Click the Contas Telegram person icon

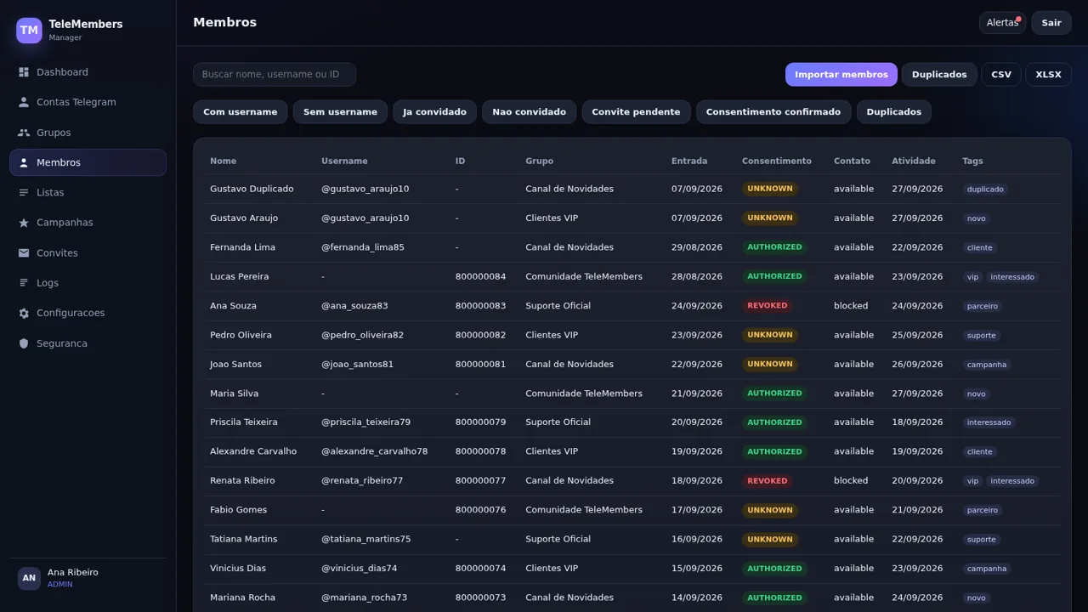click(x=24, y=102)
